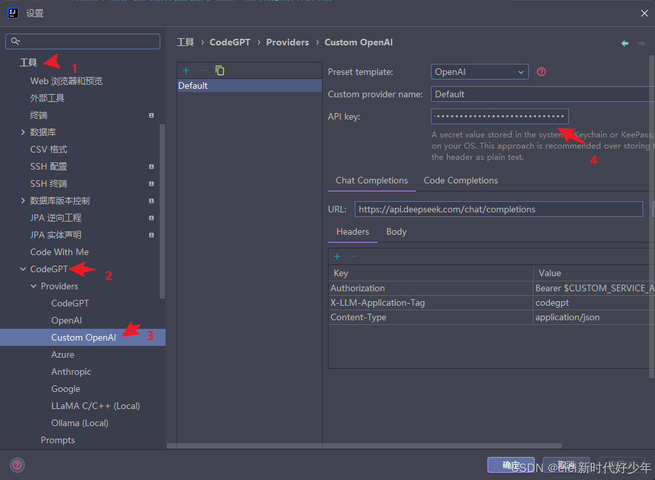Click project-level badge icon beside SSH 配置
Viewport: 655px width, 480px height.
(151, 167)
